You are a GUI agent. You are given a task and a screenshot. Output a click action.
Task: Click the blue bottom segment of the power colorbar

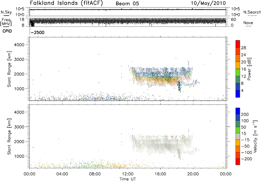point(238,94)
